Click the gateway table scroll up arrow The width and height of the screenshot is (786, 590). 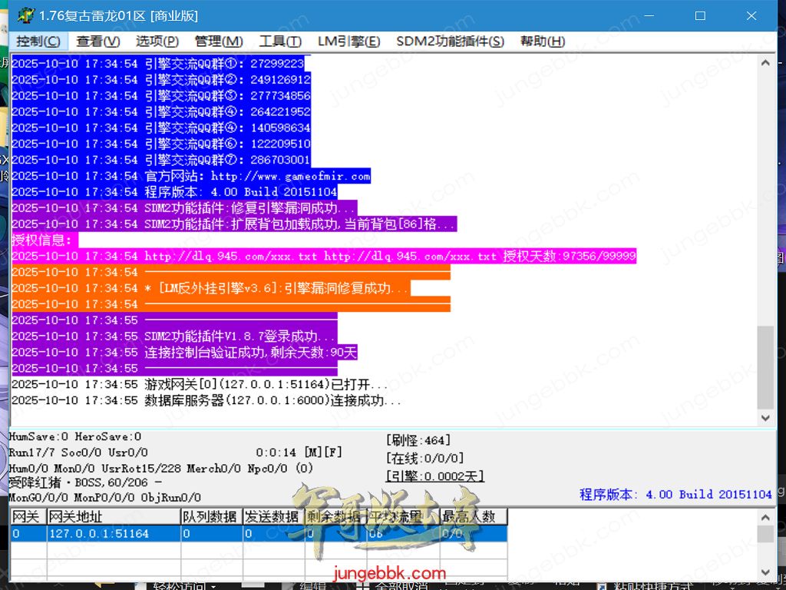point(765,517)
